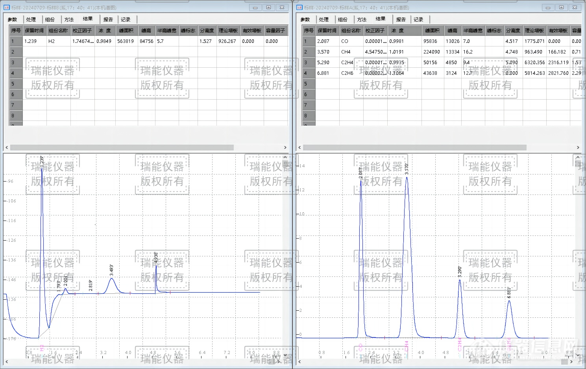
Task: Open 参数 tab in 标样B window
Action: click(x=13, y=19)
